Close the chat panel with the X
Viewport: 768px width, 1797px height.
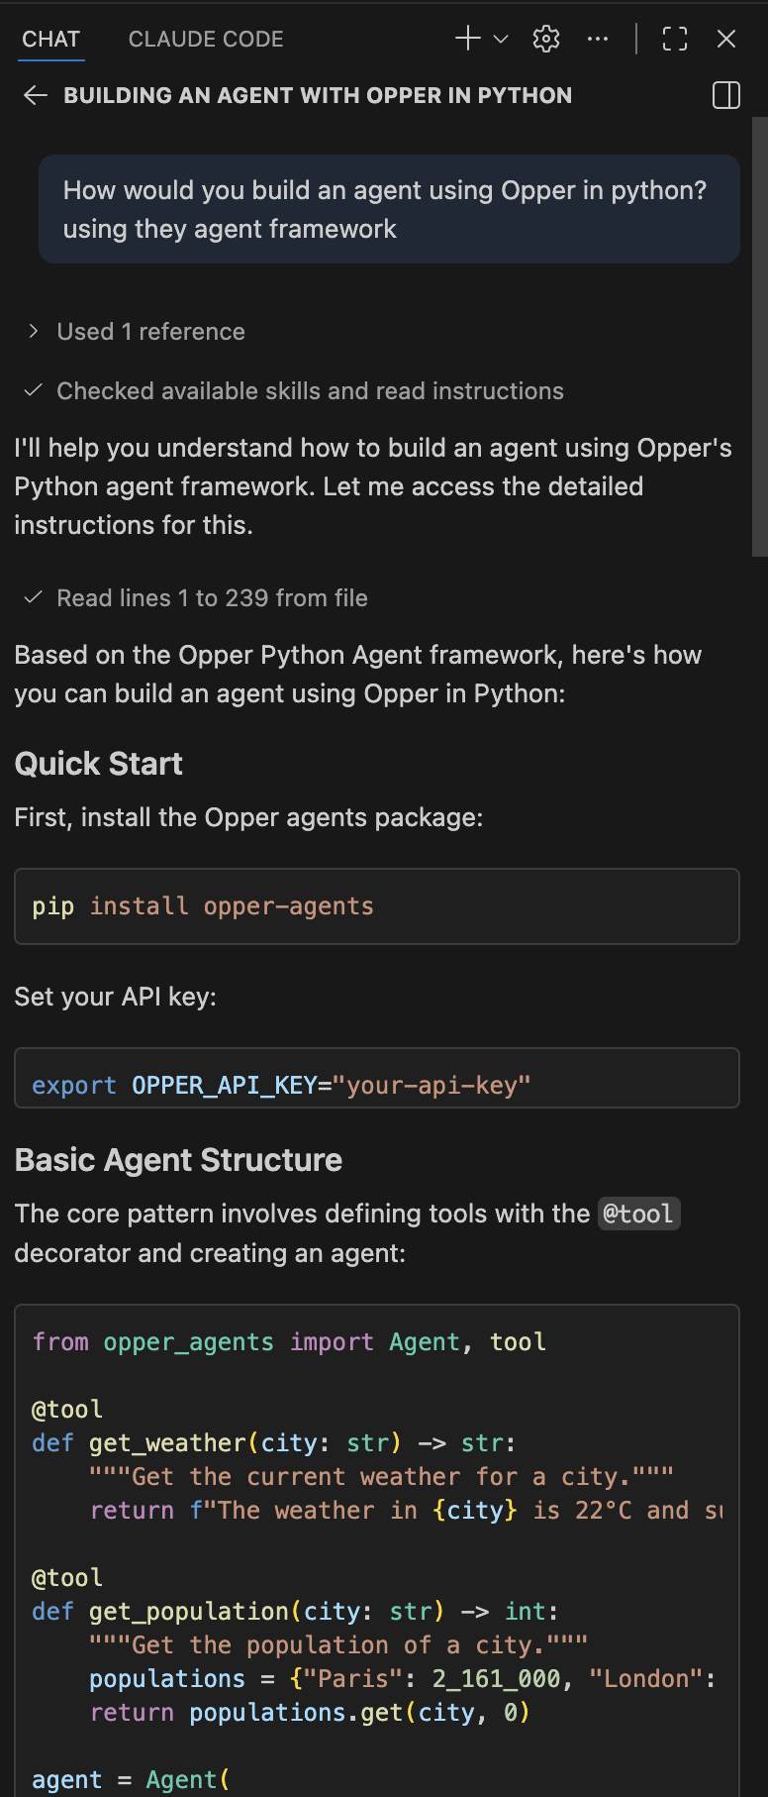pyautogui.click(x=726, y=39)
